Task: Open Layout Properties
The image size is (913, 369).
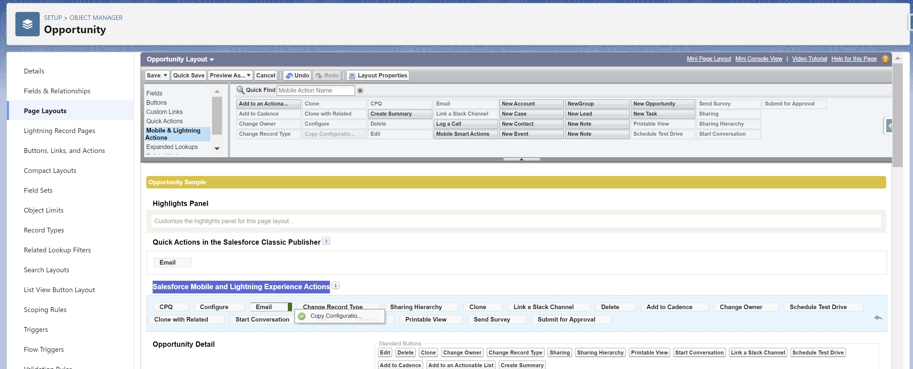Action: click(x=378, y=76)
